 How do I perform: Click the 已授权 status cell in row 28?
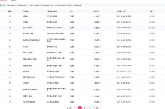pyautogui.click(x=72, y=90)
